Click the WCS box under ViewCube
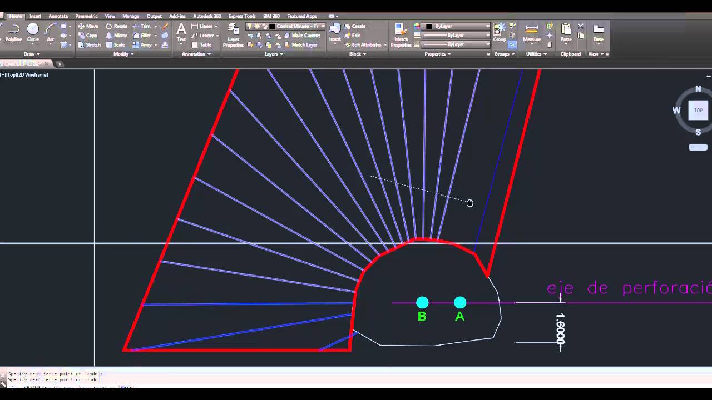712x400 pixels. 698,147
